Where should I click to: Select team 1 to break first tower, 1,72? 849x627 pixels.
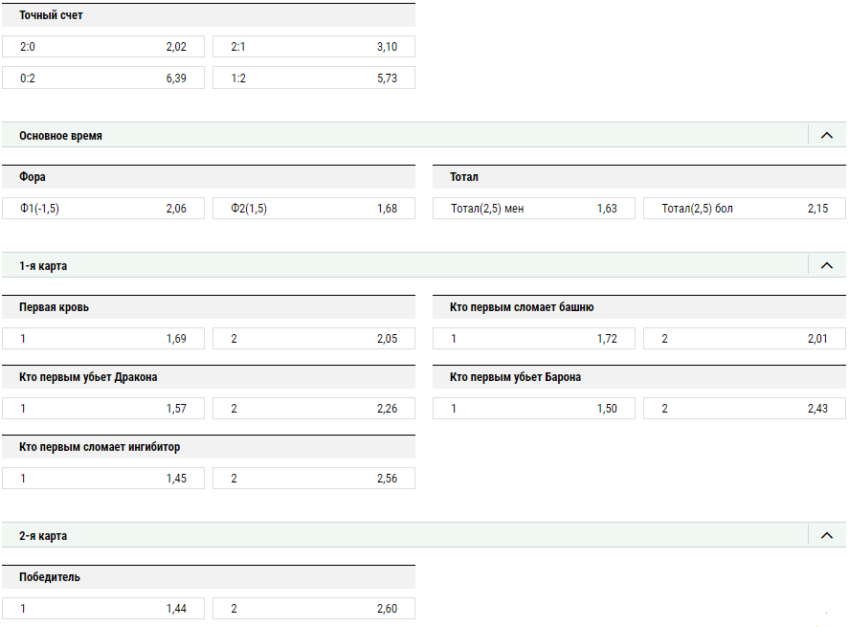[534, 339]
